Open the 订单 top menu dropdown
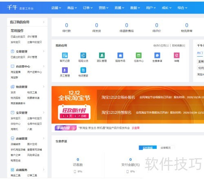Image resolution: width=204 pixels, height=179 pixels. [88, 8]
